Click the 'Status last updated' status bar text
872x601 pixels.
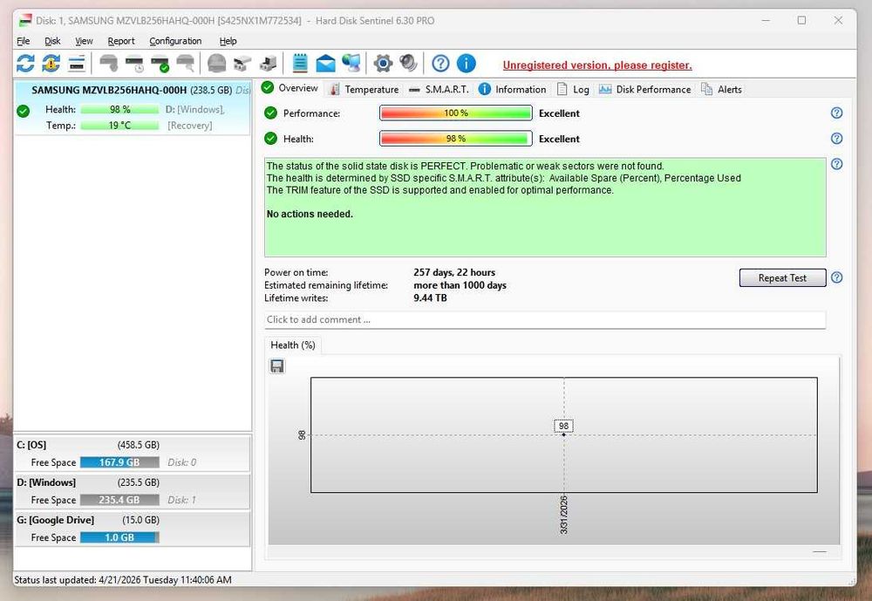click(x=122, y=580)
